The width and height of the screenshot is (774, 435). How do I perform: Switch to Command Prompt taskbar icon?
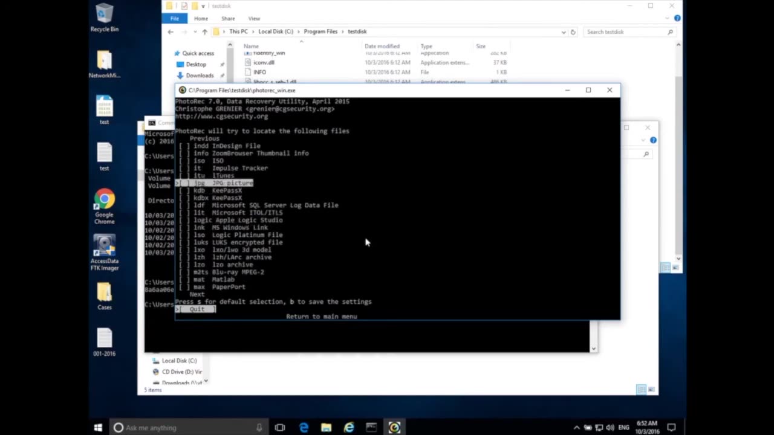tap(371, 428)
